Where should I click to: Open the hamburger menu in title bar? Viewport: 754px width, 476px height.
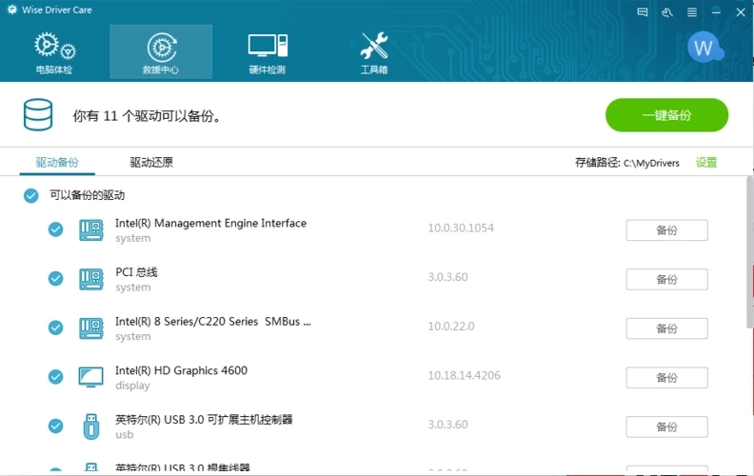tap(692, 12)
